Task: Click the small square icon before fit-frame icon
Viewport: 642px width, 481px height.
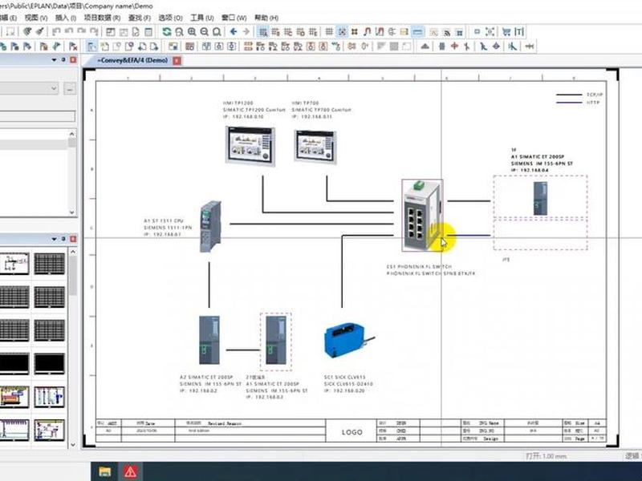Action: [477, 31]
